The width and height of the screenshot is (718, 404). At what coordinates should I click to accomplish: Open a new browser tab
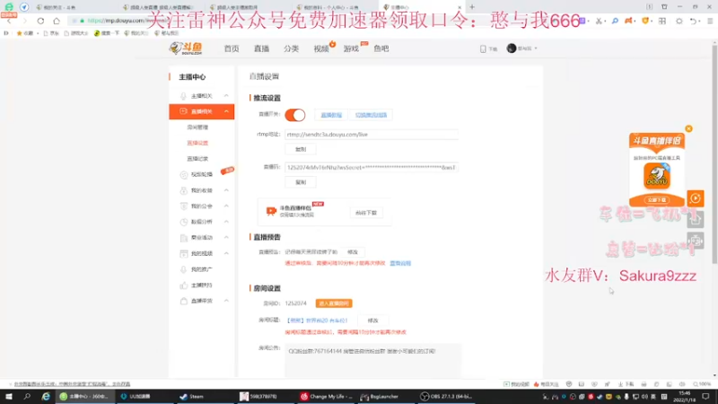[x=472, y=7]
